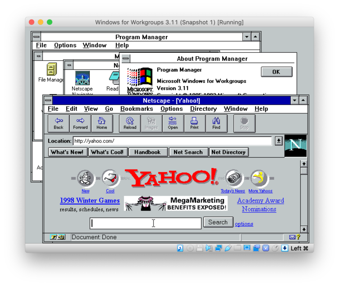Viewport: 339px width, 286px height.
Task: Open the Netscape Help menu
Action: click(261, 109)
